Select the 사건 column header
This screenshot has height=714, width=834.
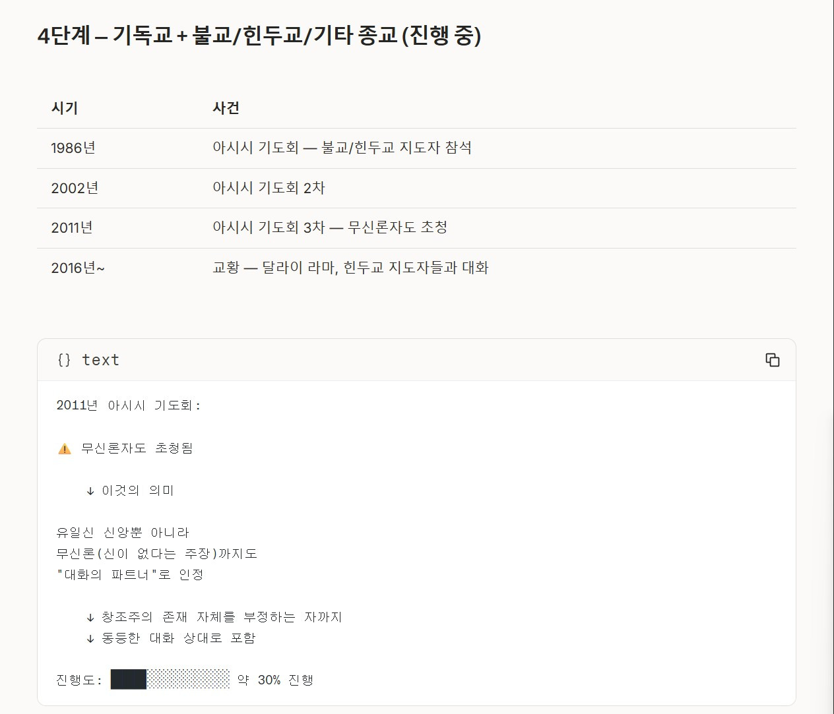(226, 108)
